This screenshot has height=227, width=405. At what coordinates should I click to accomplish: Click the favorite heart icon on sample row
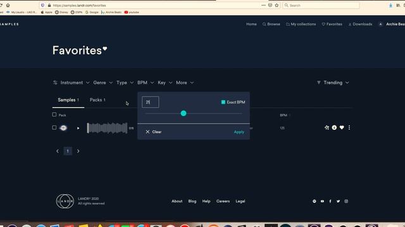click(x=342, y=127)
